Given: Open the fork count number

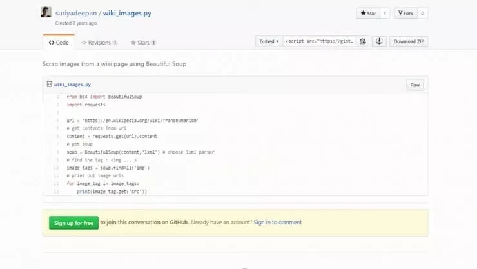Looking at the screenshot, I should (422, 13).
